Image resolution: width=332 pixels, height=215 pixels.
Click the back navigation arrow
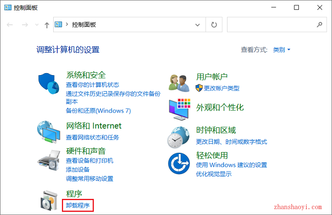point(10,25)
